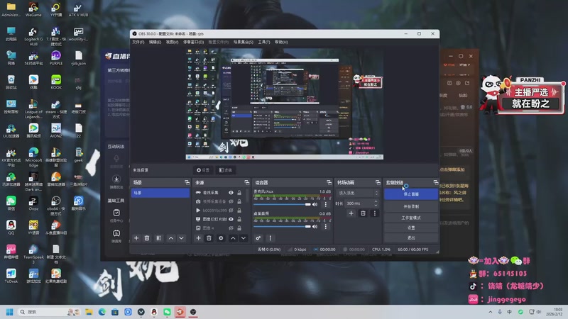Viewport: 568px width, 319px height.
Task: Add a new scene in the OBS scenes panel
Action: [x=136, y=238]
